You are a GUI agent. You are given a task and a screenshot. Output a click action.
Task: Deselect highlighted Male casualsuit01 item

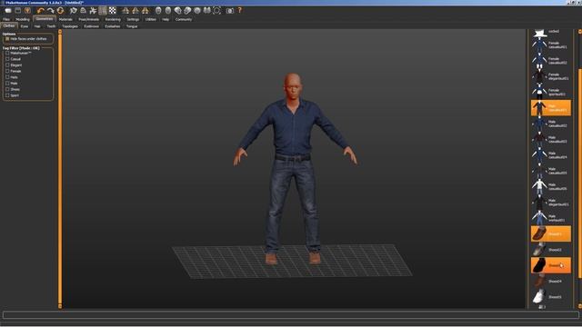[551, 108]
